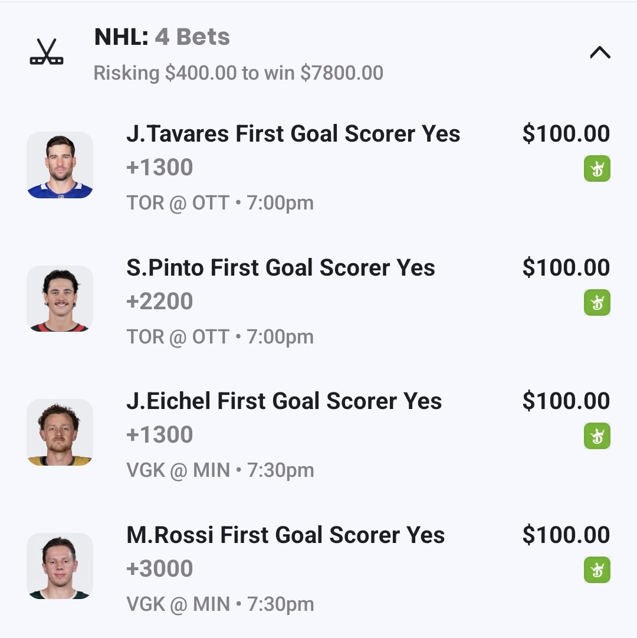Tap the DraftKings icon for Pinto bet
This screenshot has width=637, height=638.
click(x=597, y=303)
